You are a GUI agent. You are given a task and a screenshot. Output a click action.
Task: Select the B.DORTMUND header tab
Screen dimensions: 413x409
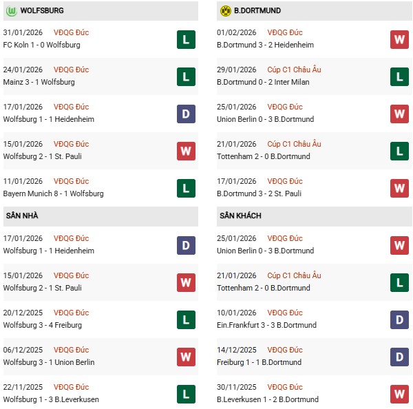[257, 11]
